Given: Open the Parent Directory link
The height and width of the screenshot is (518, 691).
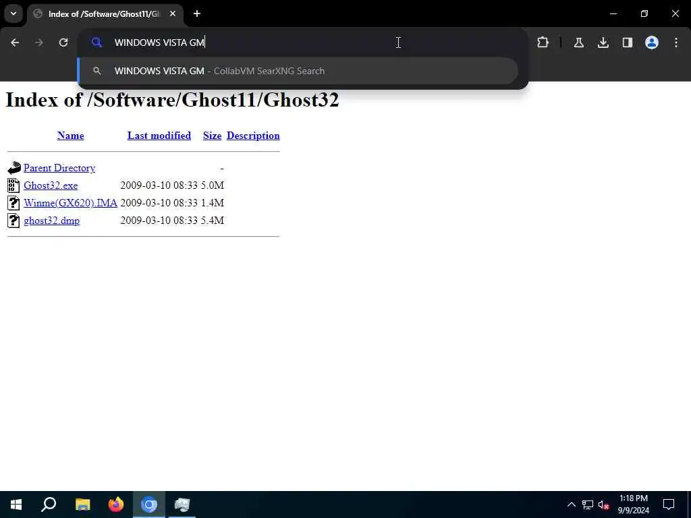Looking at the screenshot, I should [x=59, y=168].
